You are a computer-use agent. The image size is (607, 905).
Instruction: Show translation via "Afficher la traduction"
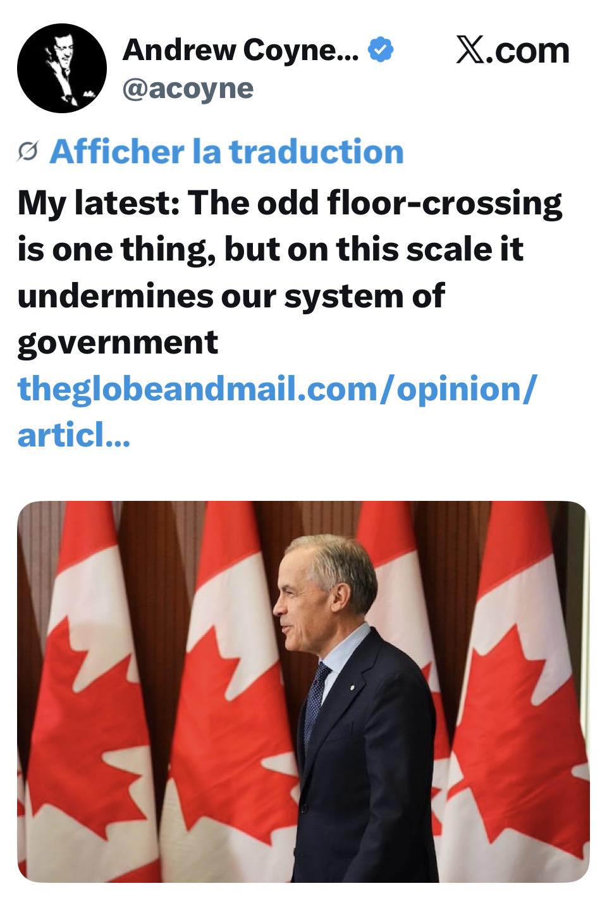click(226, 152)
